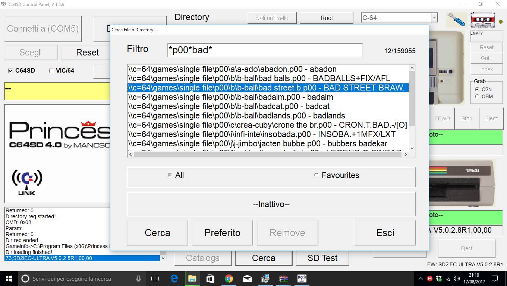Viewport: 507px width, 286px height.
Task: Click C64SD Control Panel taskbar icon
Action: tap(302, 278)
